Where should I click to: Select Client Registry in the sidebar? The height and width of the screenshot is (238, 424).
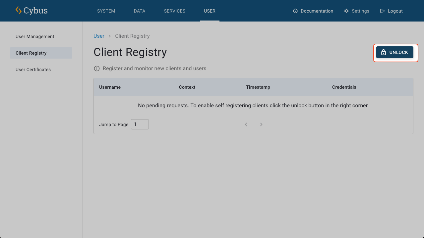click(31, 53)
